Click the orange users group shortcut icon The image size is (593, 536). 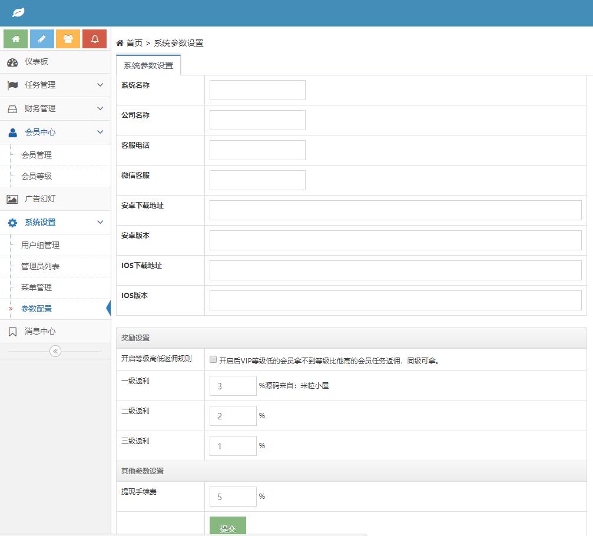pos(68,39)
